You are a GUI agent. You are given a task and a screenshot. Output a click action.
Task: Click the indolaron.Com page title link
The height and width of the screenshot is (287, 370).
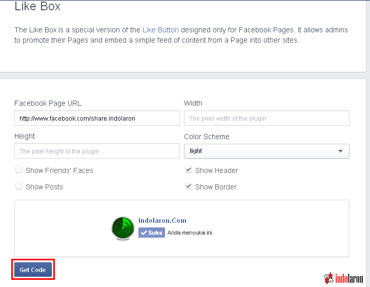[162, 220]
